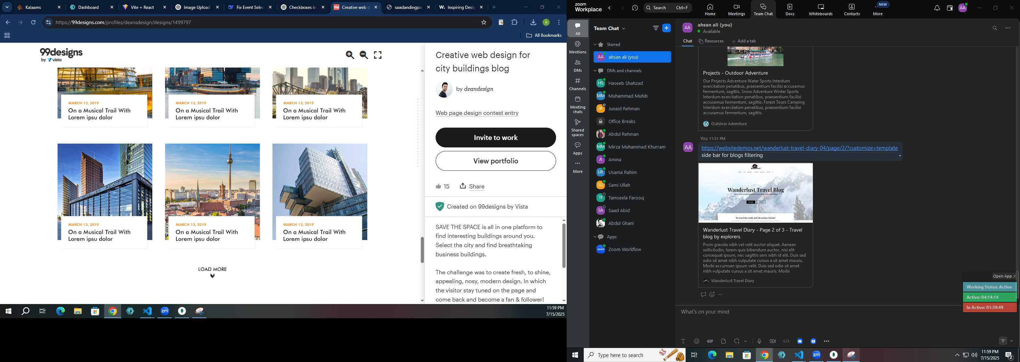Click blue plus new chat button
Image resolution: width=1020 pixels, height=362 pixels.
(667, 28)
